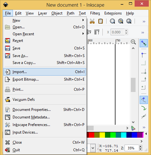This screenshot has height=155, width=151.
Task: Click the Input Devices icon
Action: click(x=8, y=132)
